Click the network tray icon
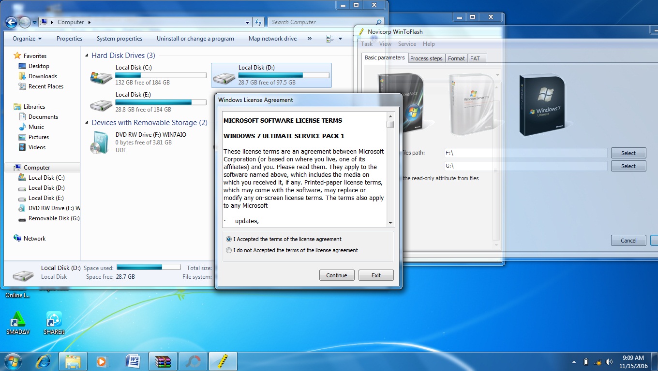The image size is (658, 371). pyautogui.click(x=598, y=362)
